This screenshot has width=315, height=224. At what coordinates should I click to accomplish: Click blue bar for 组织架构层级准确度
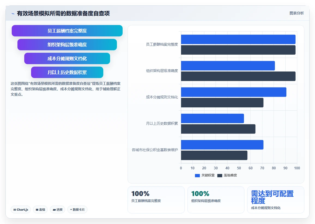click(228, 66)
